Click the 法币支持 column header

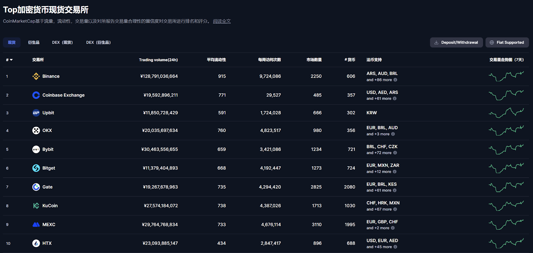pos(374,60)
